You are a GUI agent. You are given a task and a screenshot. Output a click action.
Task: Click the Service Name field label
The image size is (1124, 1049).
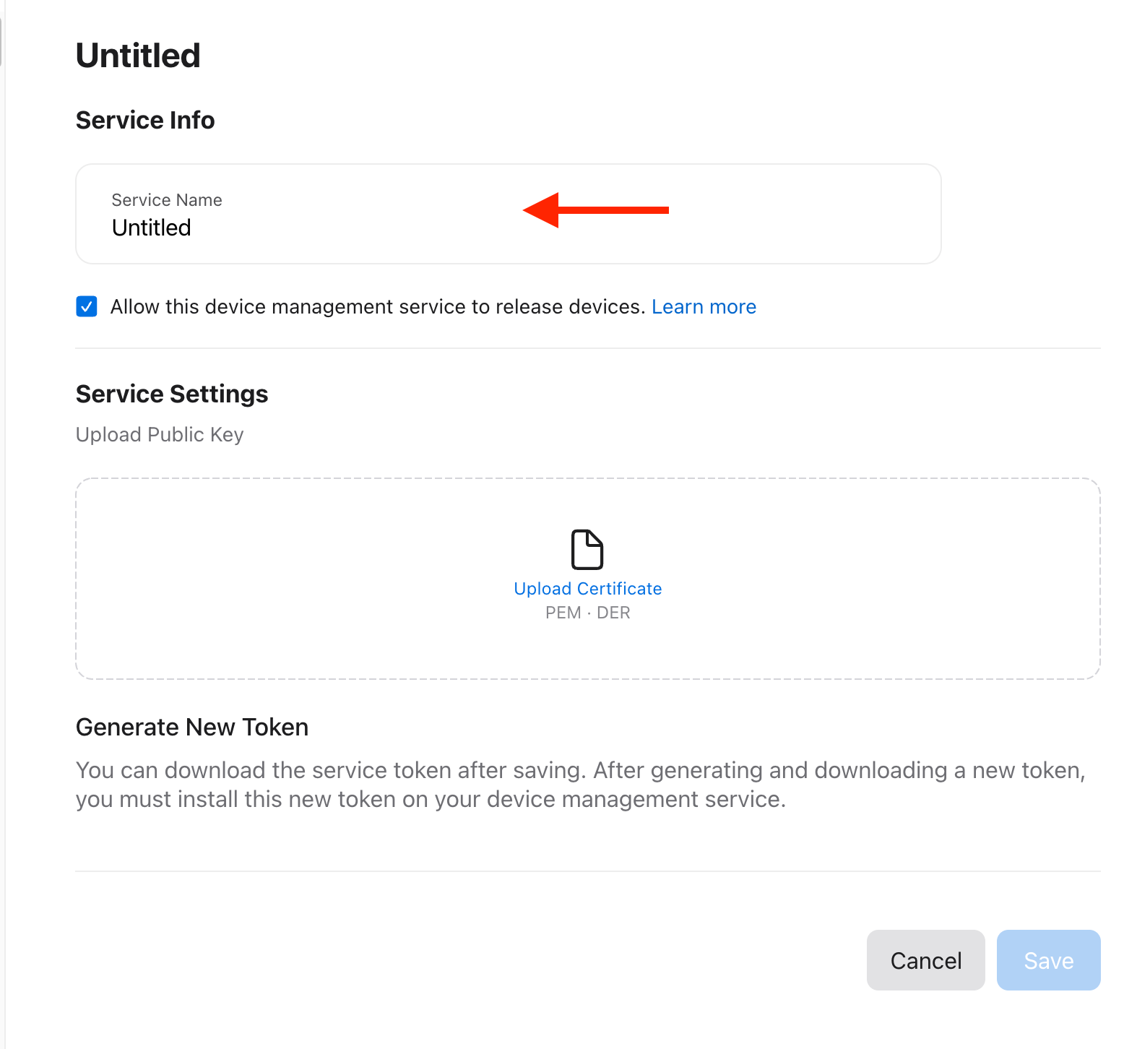pyautogui.click(x=167, y=200)
